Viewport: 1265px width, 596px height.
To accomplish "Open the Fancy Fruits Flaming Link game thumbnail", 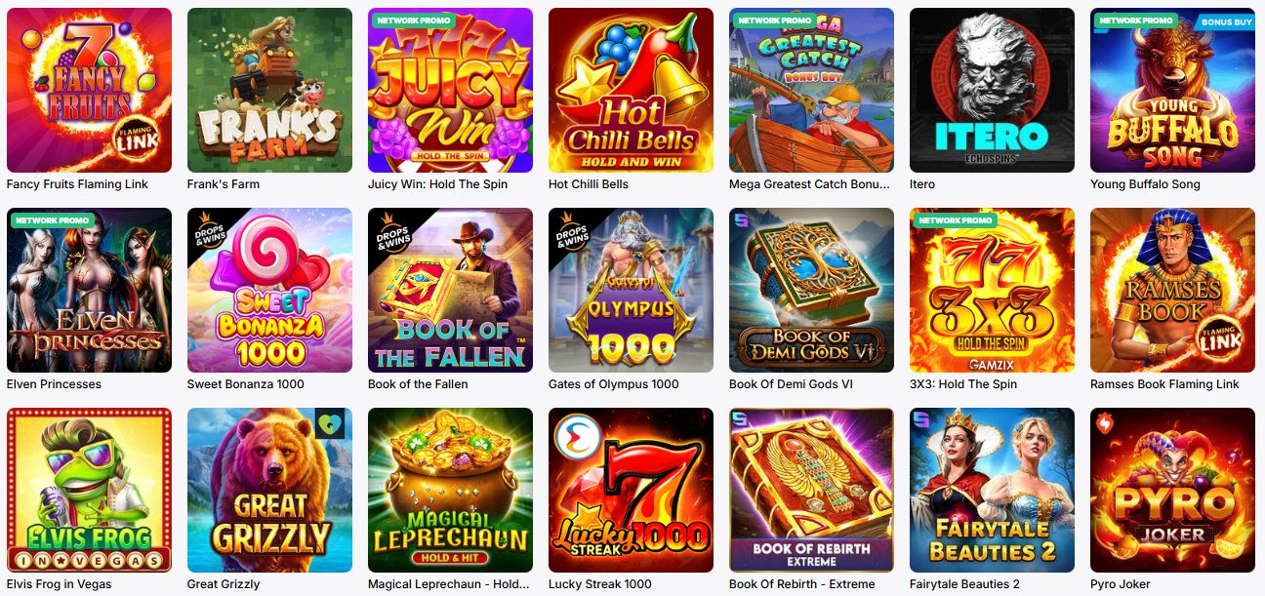I will point(89,90).
